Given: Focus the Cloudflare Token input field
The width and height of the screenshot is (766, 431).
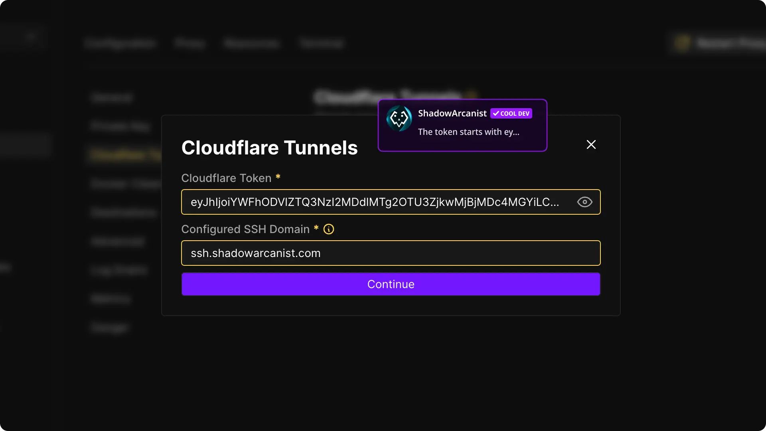Looking at the screenshot, I should (x=375, y=202).
